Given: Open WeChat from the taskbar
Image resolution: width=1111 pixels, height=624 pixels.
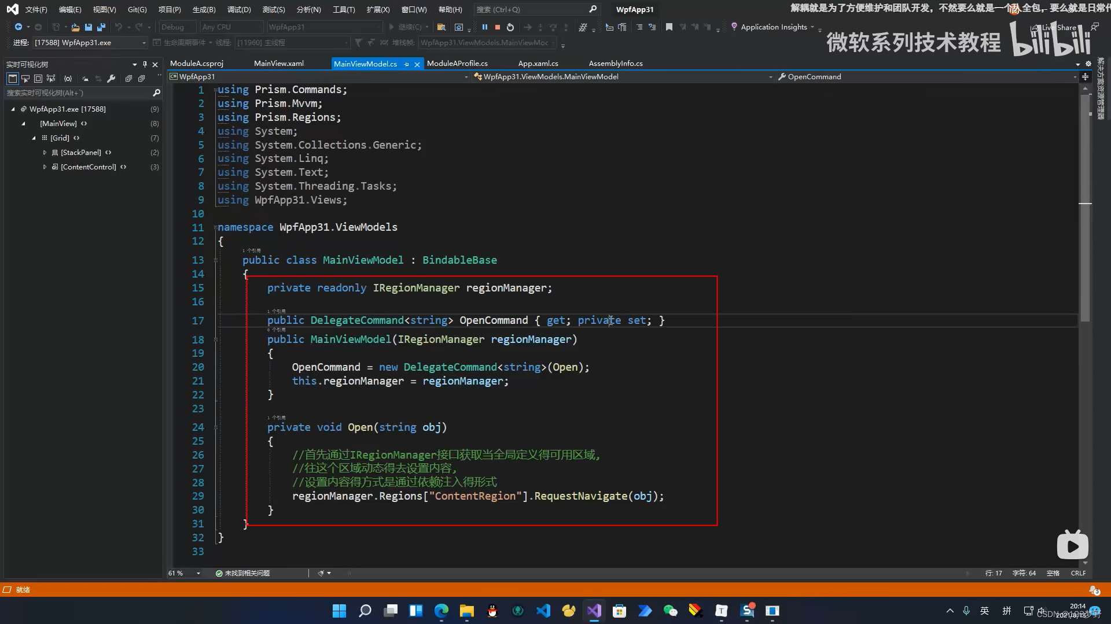Looking at the screenshot, I should (670, 611).
